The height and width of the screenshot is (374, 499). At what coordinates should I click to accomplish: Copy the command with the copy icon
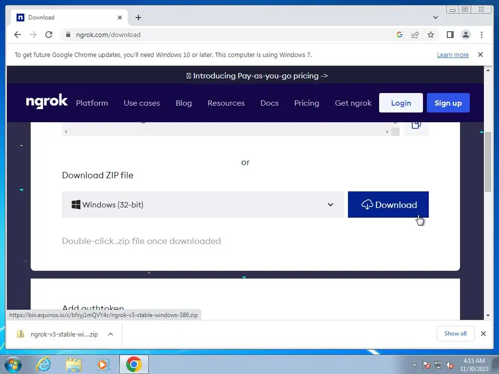[x=416, y=125]
